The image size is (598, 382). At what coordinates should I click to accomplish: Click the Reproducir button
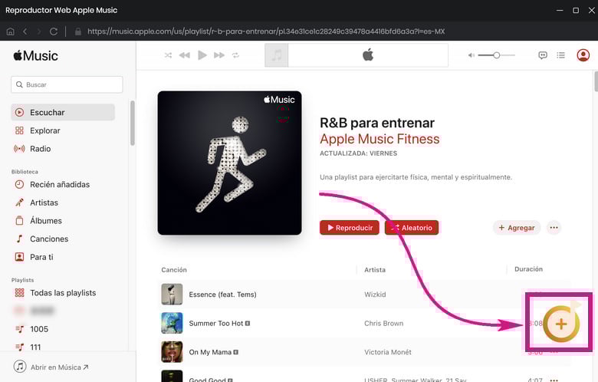(350, 228)
